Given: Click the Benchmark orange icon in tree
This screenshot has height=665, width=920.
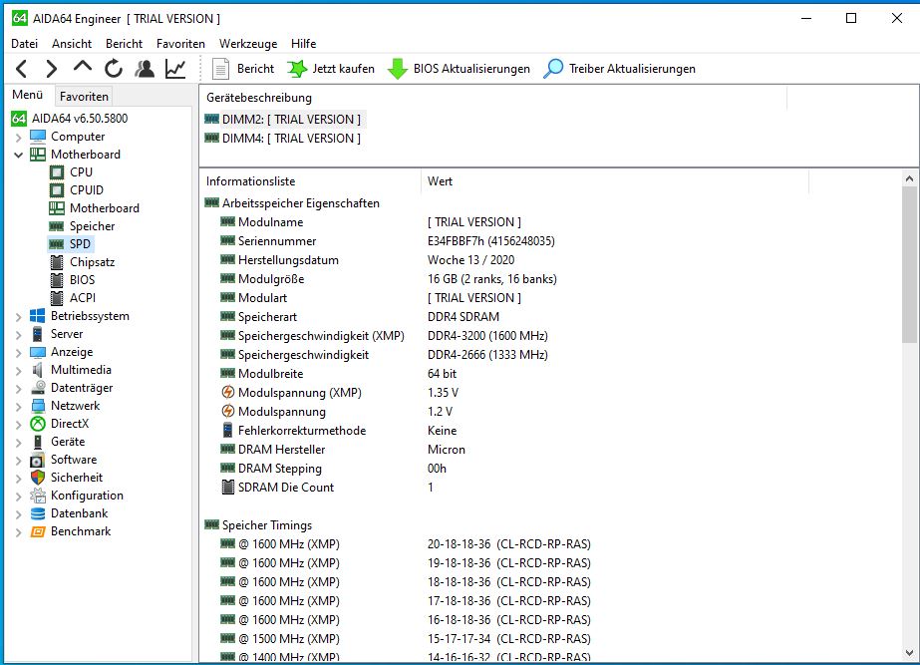Looking at the screenshot, I should pos(38,531).
